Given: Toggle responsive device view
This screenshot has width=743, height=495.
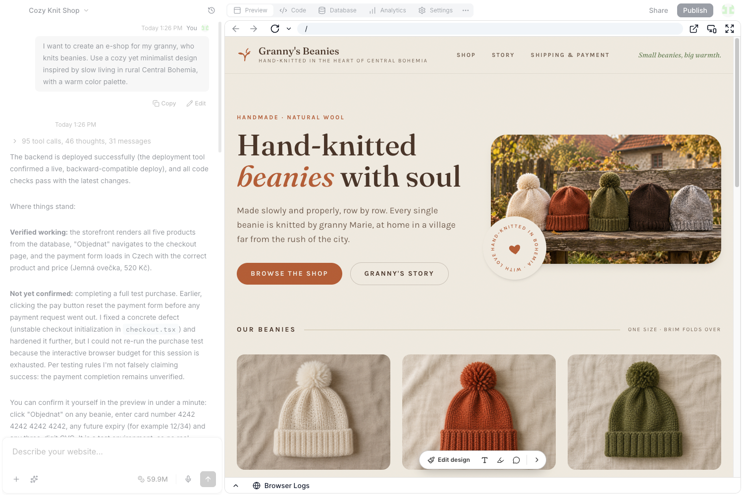Looking at the screenshot, I should (x=712, y=29).
